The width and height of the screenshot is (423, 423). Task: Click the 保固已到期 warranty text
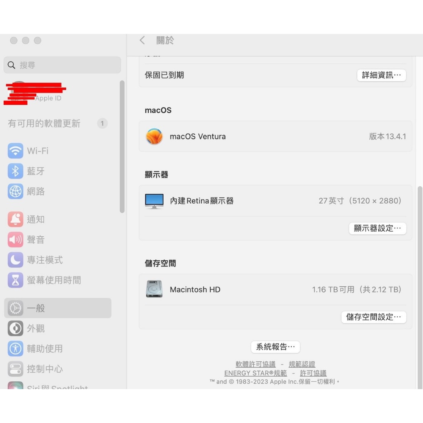pyautogui.click(x=164, y=75)
